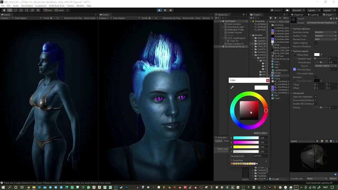The height and width of the screenshot is (190, 338).
Task: Open the Component menu
Action: tap(41, 6)
